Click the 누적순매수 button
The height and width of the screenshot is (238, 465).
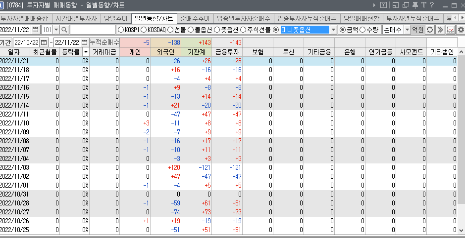pos(104,42)
